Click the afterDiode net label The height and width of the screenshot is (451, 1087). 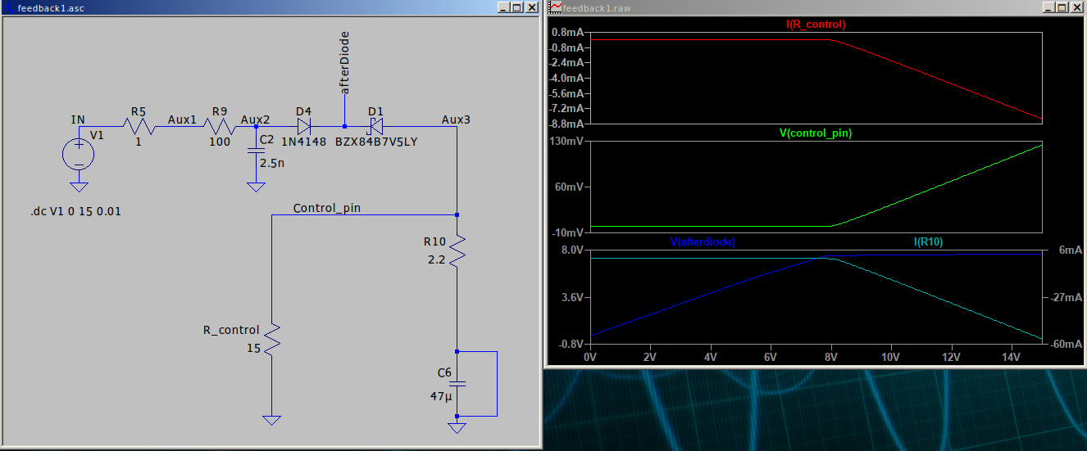pos(345,64)
